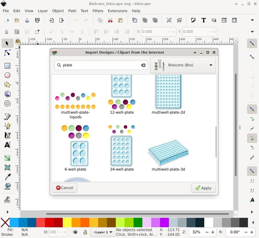Image resolution: width=259 pixels, height=238 pixels.
Task: Pick the Ellipse tool
Action: pos(7,75)
